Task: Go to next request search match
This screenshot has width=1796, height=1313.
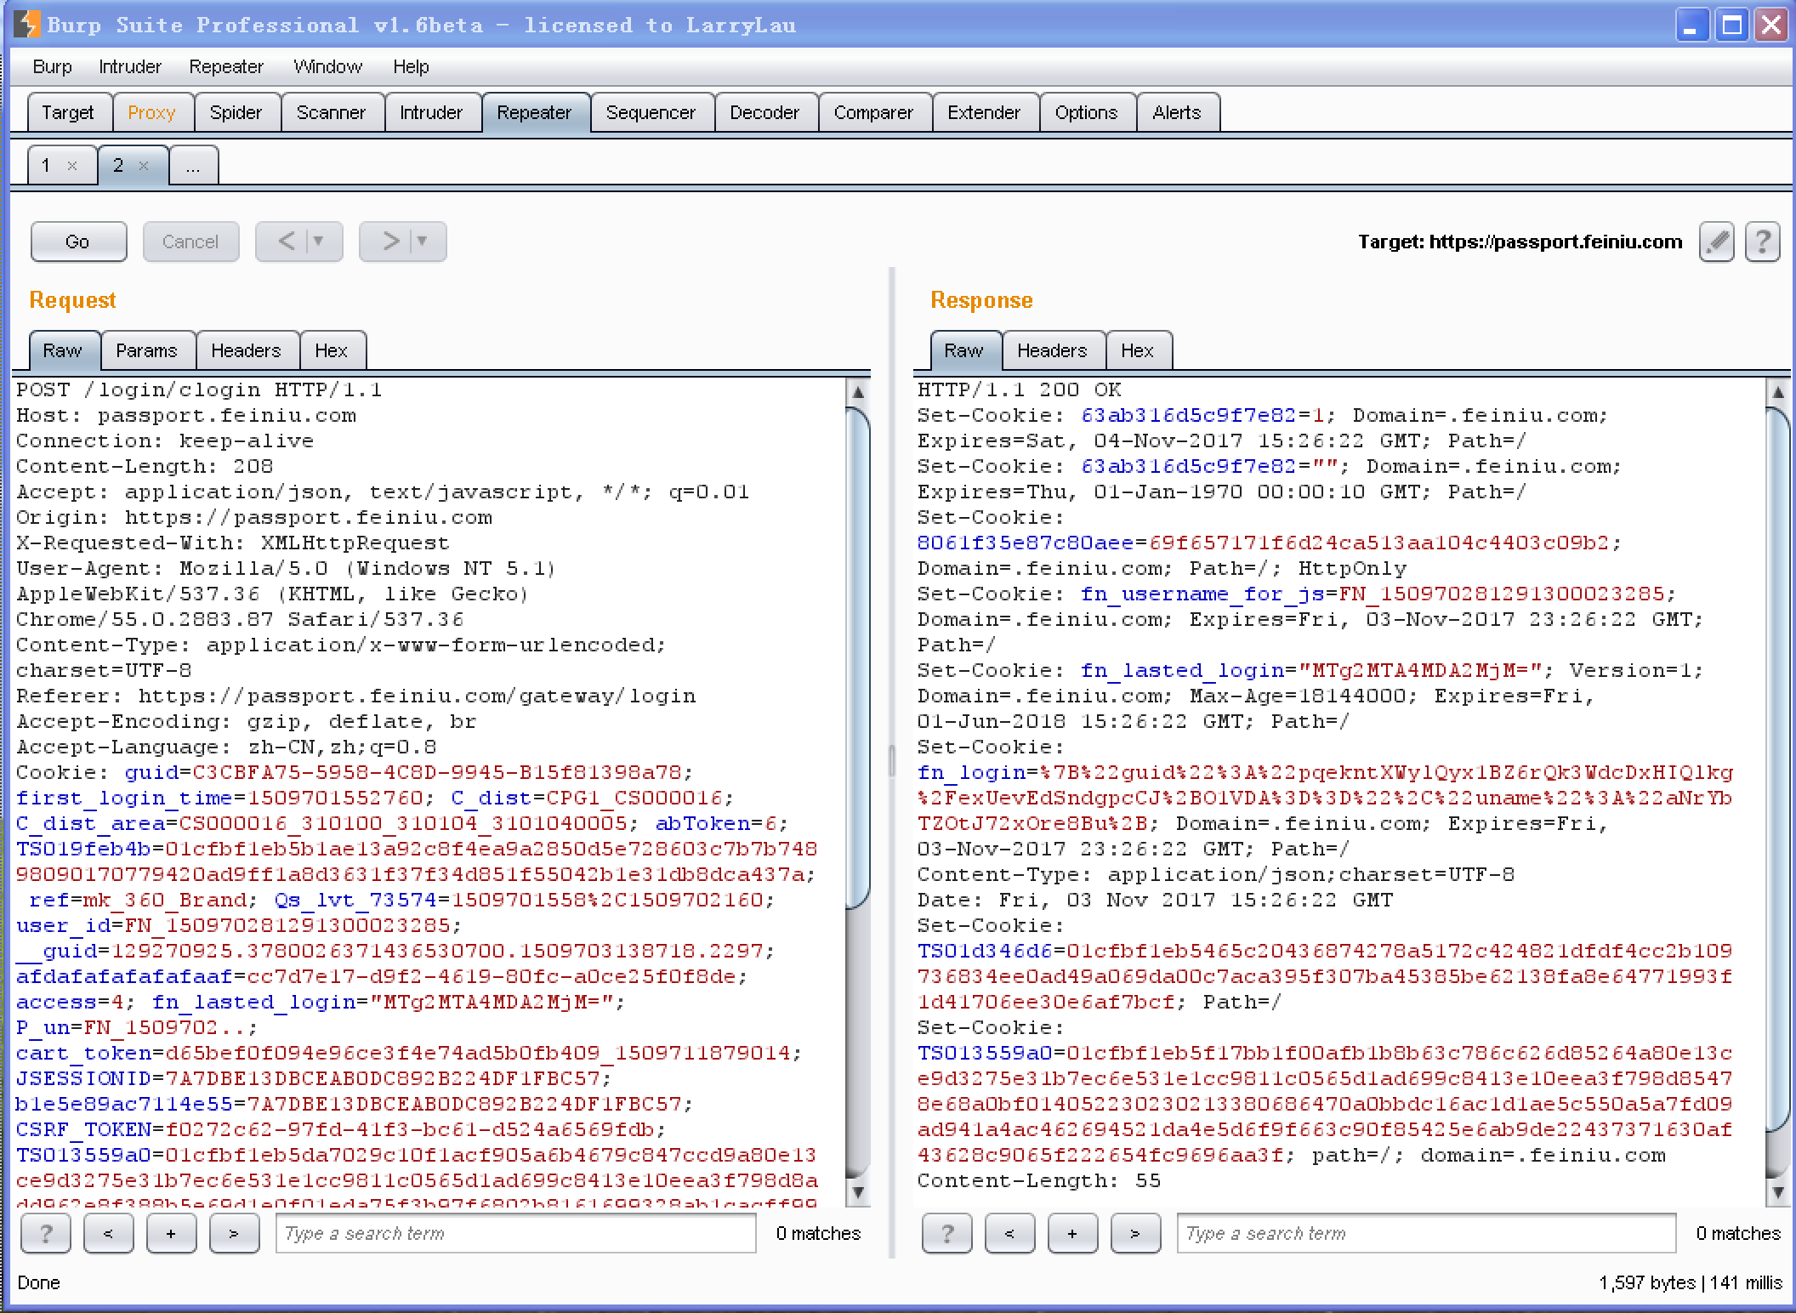Action: (x=234, y=1233)
